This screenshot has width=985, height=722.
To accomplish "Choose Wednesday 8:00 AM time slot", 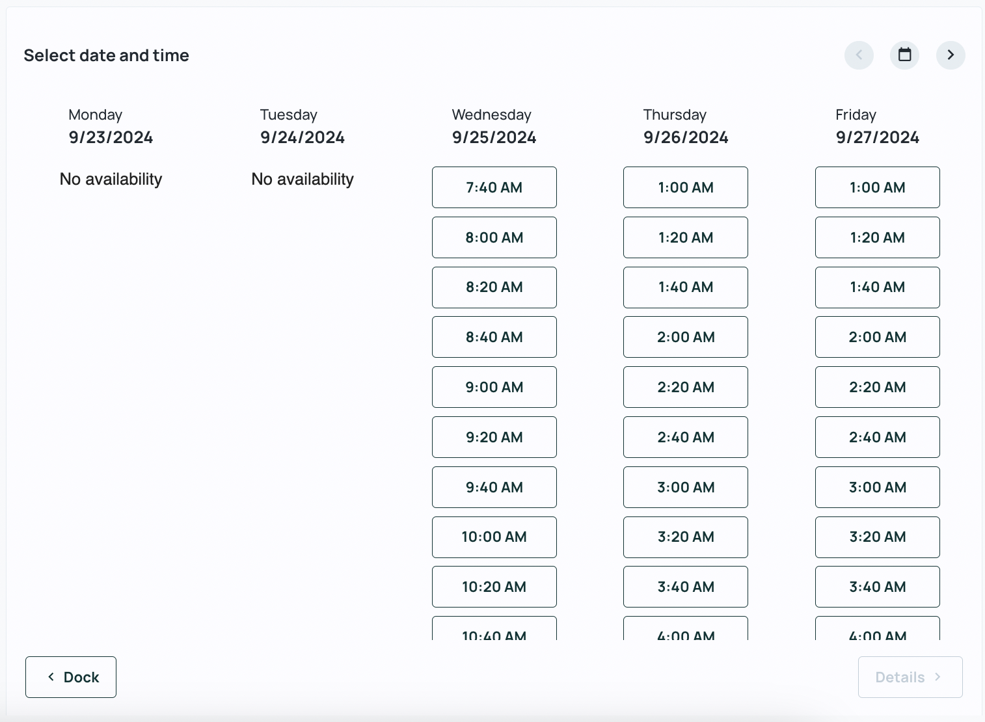I will pyautogui.click(x=494, y=237).
